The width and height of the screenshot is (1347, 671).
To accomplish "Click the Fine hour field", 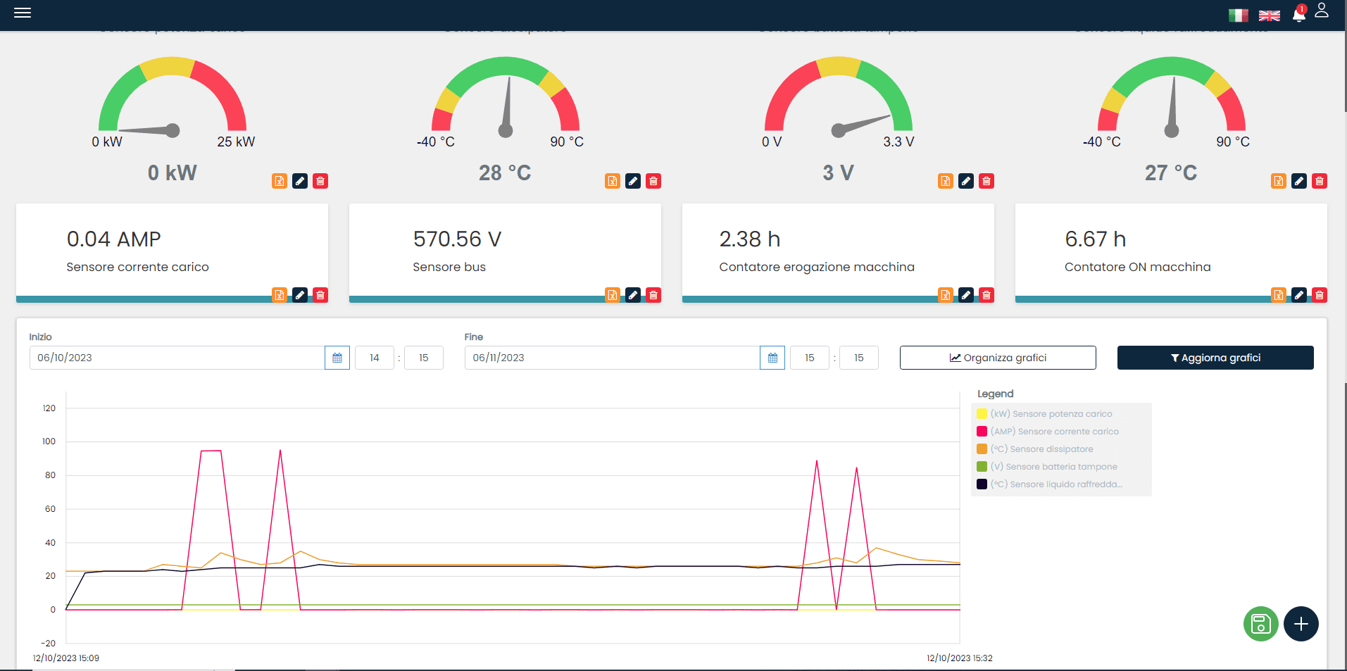I will pyautogui.click(x=810, y=358).
